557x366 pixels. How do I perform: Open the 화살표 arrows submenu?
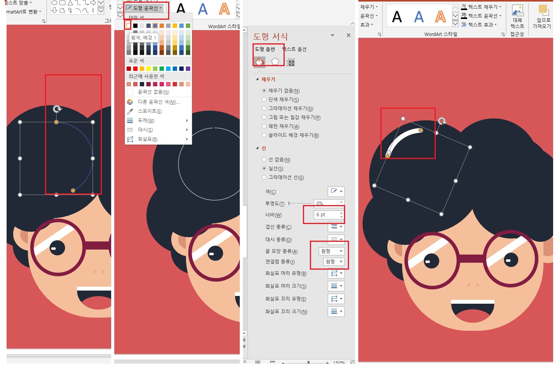tap(158, 139)
